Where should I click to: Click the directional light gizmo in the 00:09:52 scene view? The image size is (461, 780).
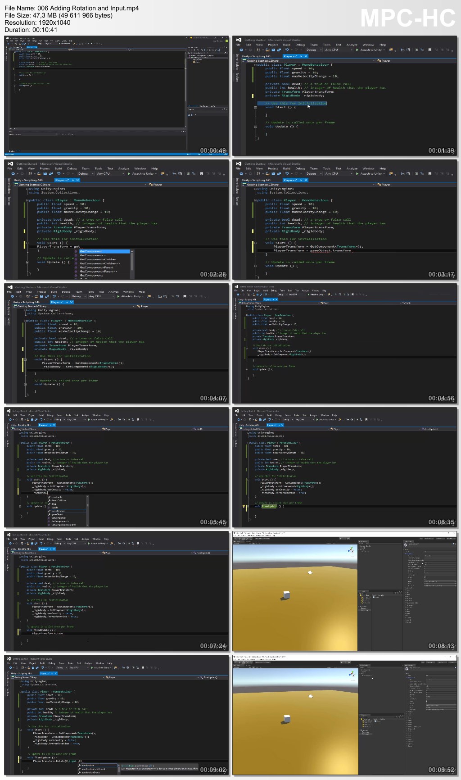310,696
